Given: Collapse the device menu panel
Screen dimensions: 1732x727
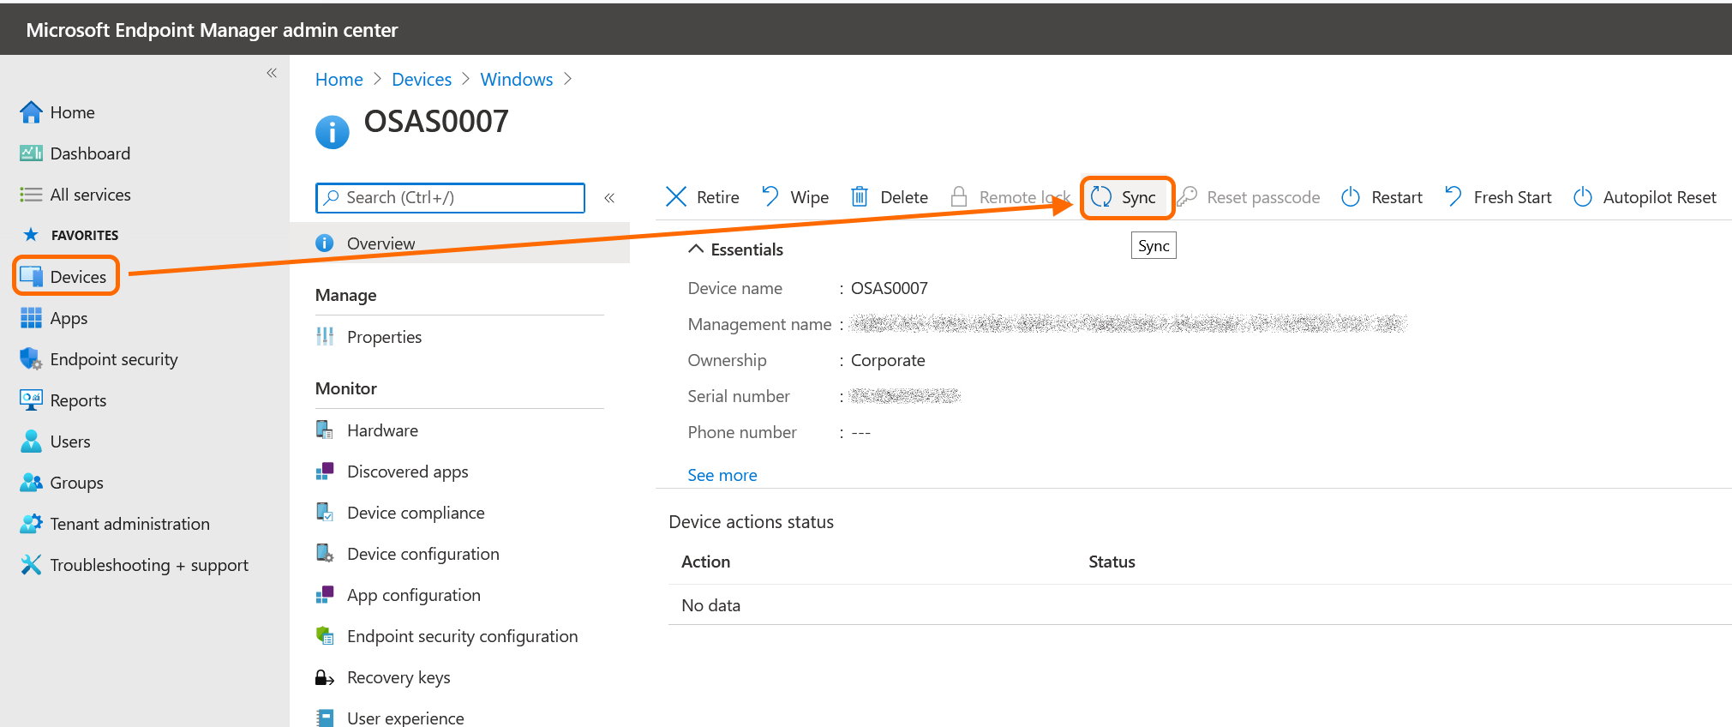Looking at the screenshot, I should [609, 198].
